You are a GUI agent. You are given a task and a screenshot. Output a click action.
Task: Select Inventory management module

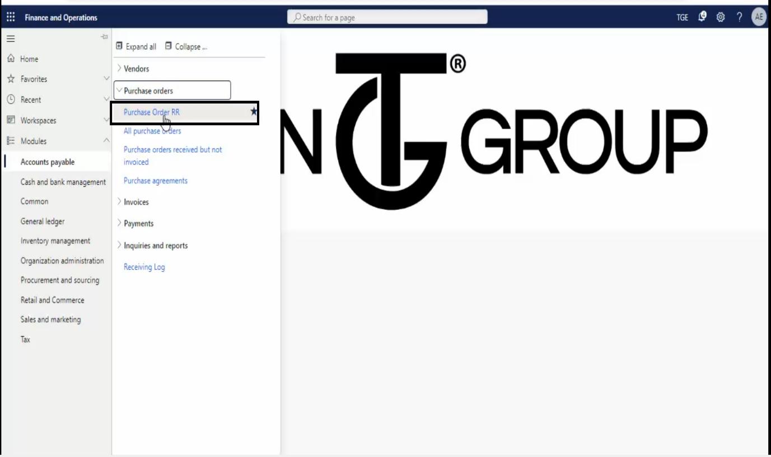(x=55, y=241)
